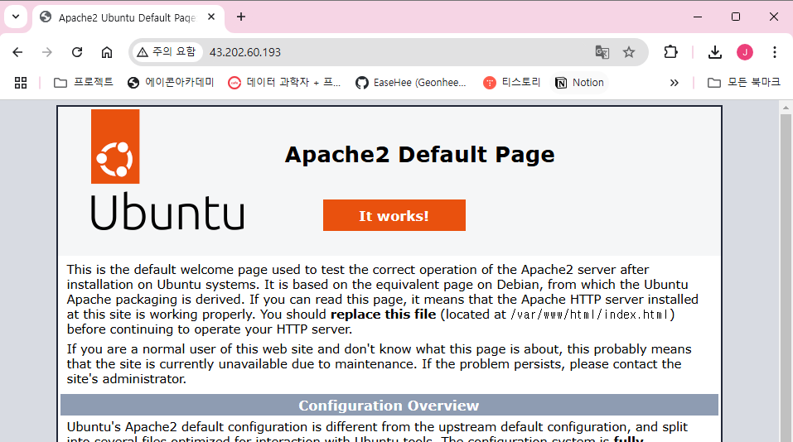Click the bold 'replace this file' text

coord(384,315)
